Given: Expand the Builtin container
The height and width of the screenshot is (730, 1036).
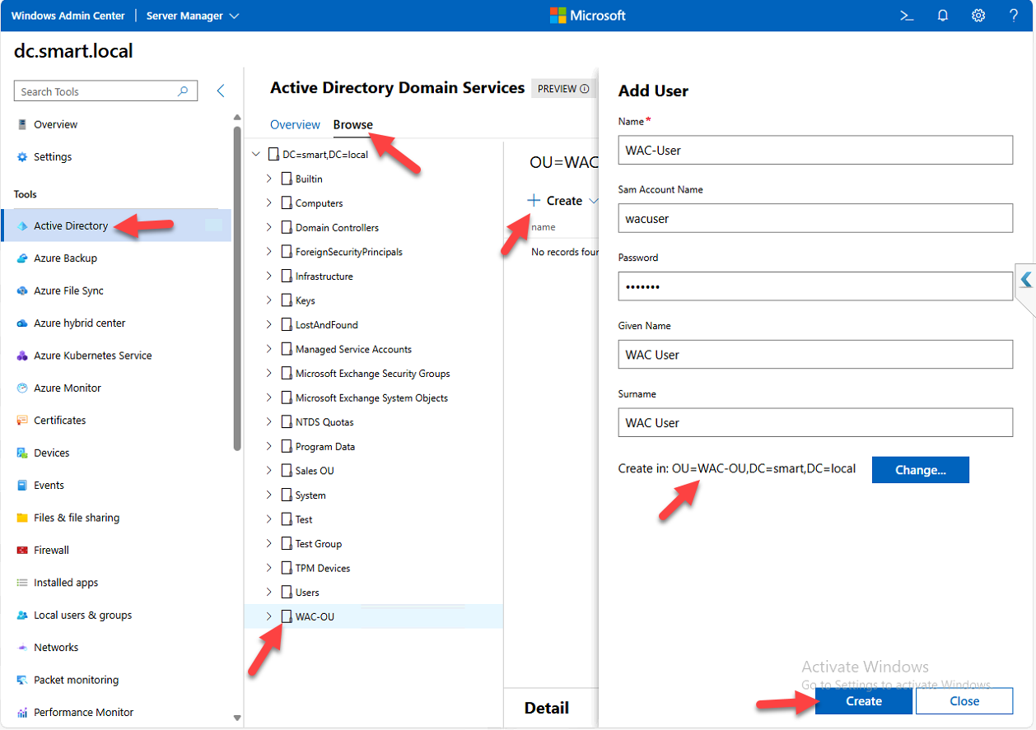Looking at the screenshot, I should point(268,179).
